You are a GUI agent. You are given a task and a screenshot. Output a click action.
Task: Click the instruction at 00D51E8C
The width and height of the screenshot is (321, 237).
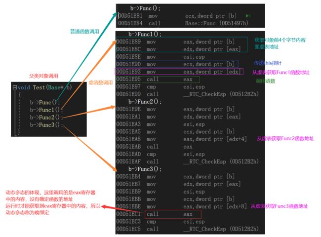pos(178,49)
